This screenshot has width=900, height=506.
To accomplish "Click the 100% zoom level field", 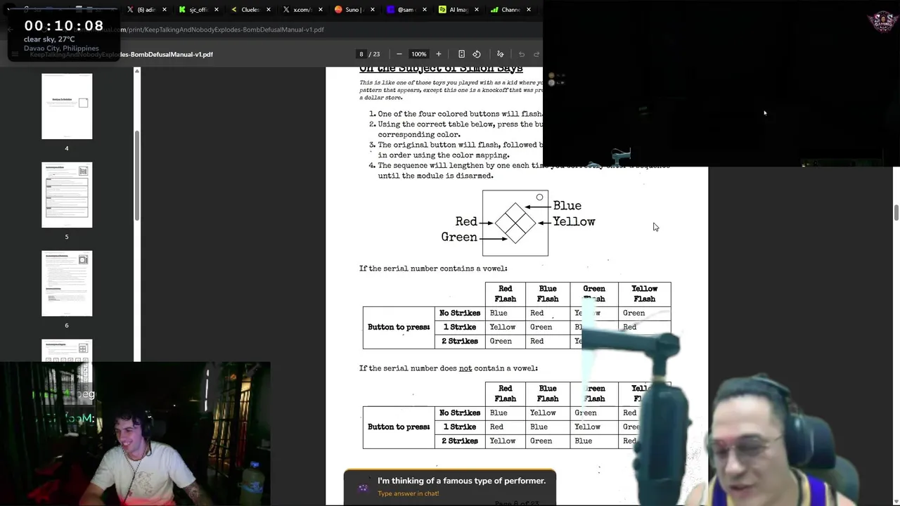I will [x=419, y=54].
